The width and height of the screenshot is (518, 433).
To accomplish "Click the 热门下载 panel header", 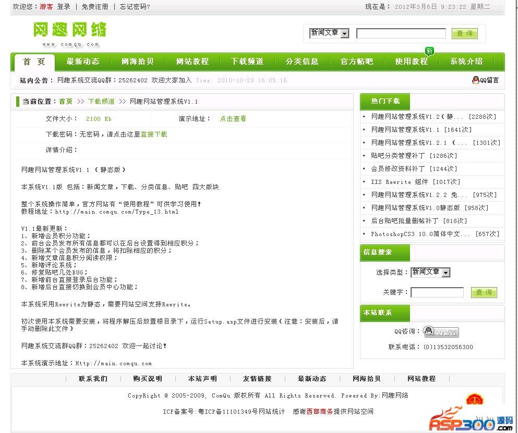I will pyautogui.click(x=385, y=101).
